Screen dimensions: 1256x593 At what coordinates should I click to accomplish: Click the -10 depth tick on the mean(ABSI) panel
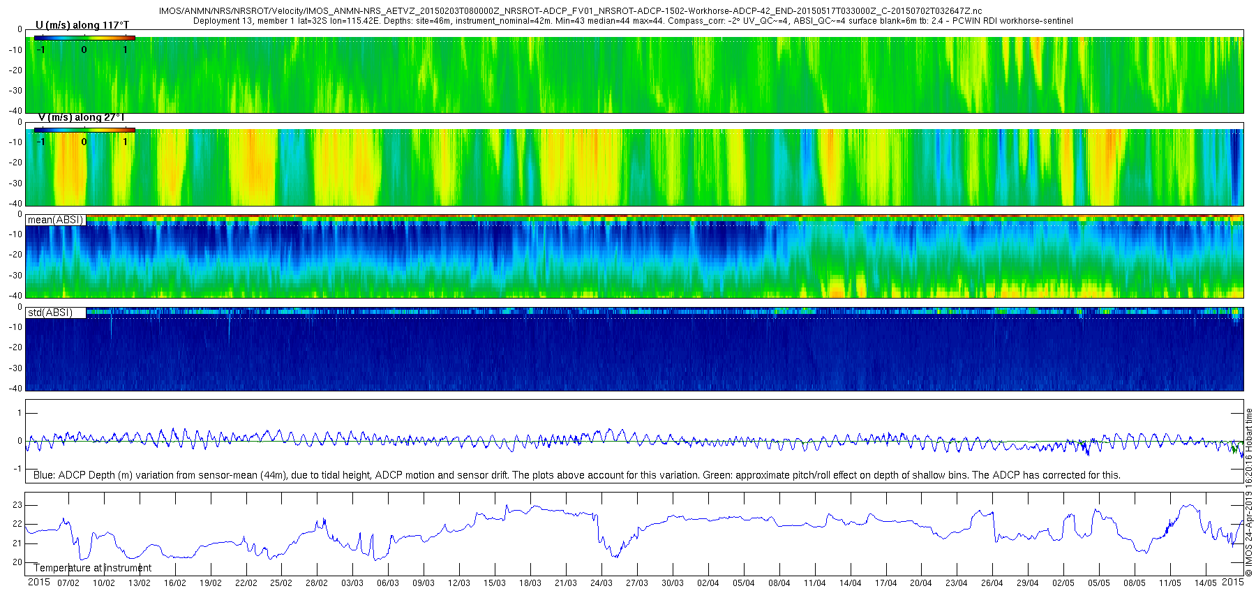[15, 234]
